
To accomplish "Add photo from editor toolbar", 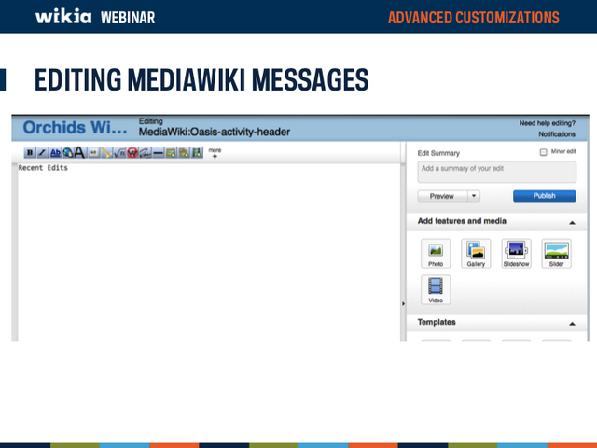I will coord(171,153).
